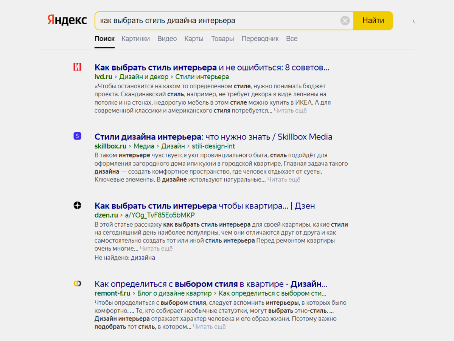Clear the search query with the X icon
This screenshot has height=341, width=454.
[345, 20]
